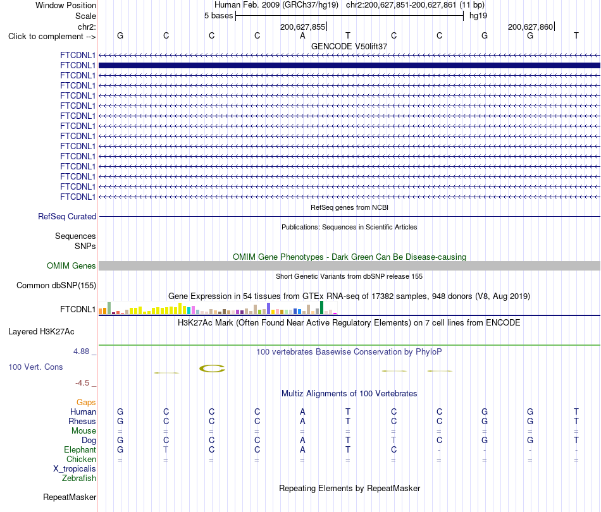Viewport: 601px width, 512px height.
Task: Click the 'A' base in the Rhesus alignment row
Action: [302, 421]
